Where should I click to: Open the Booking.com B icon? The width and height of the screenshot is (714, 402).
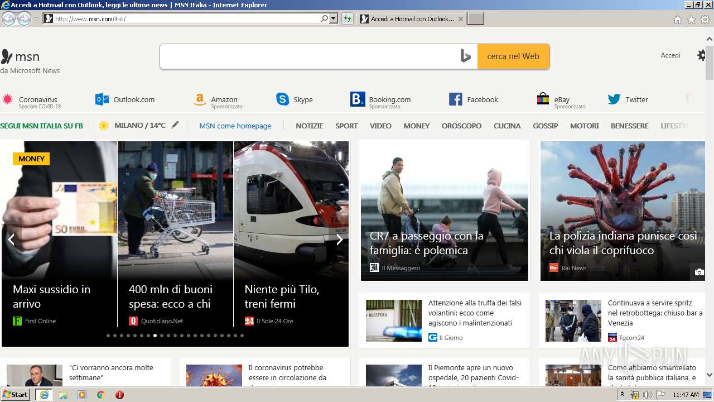[358, 99]
